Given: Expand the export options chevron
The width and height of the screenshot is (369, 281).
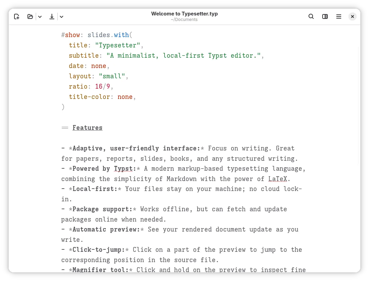Looking at the screenshot, I should [x=61, y=16].
